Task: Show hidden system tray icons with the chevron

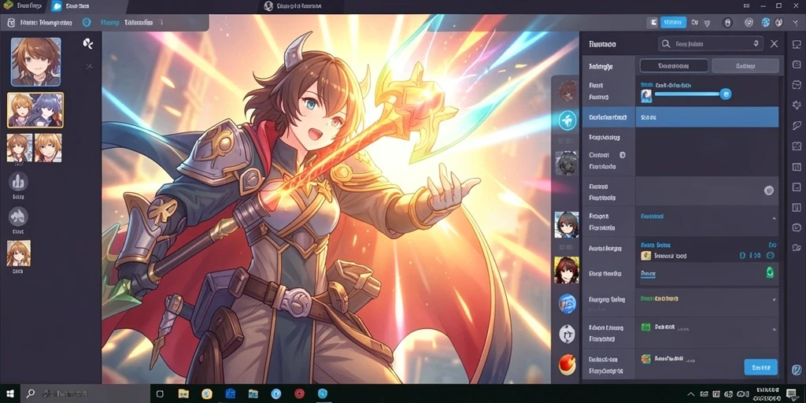Action: [x=693, y=394]
